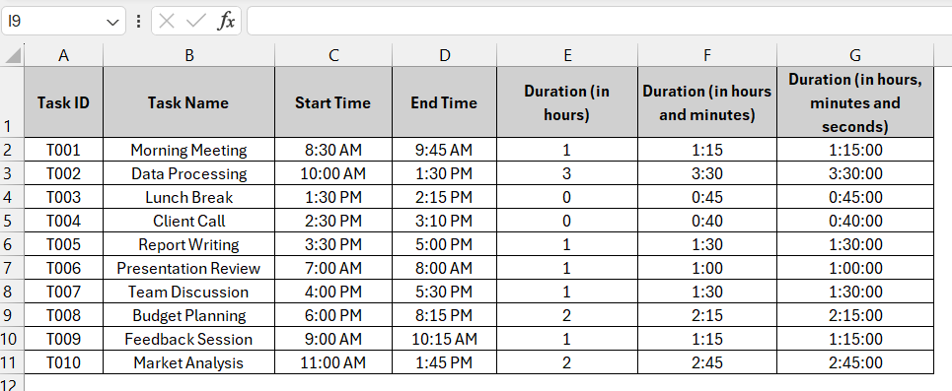Click the formula bar input area
The width and height of the screenshot is (952, 391).
click(599, 22)
